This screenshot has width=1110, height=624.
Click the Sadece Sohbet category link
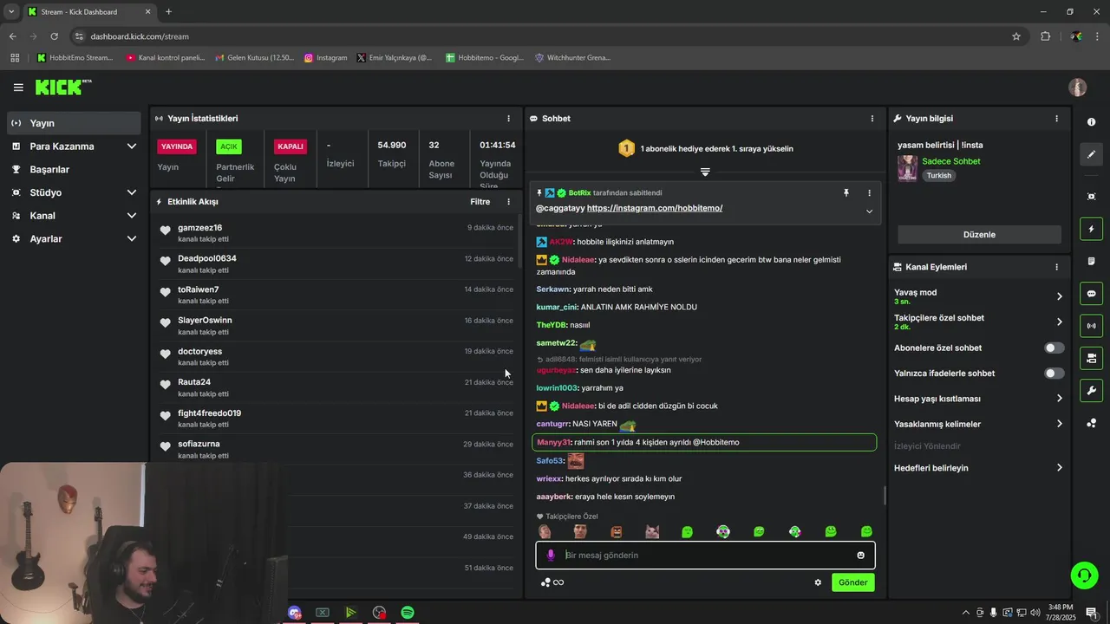pos(951,161)
